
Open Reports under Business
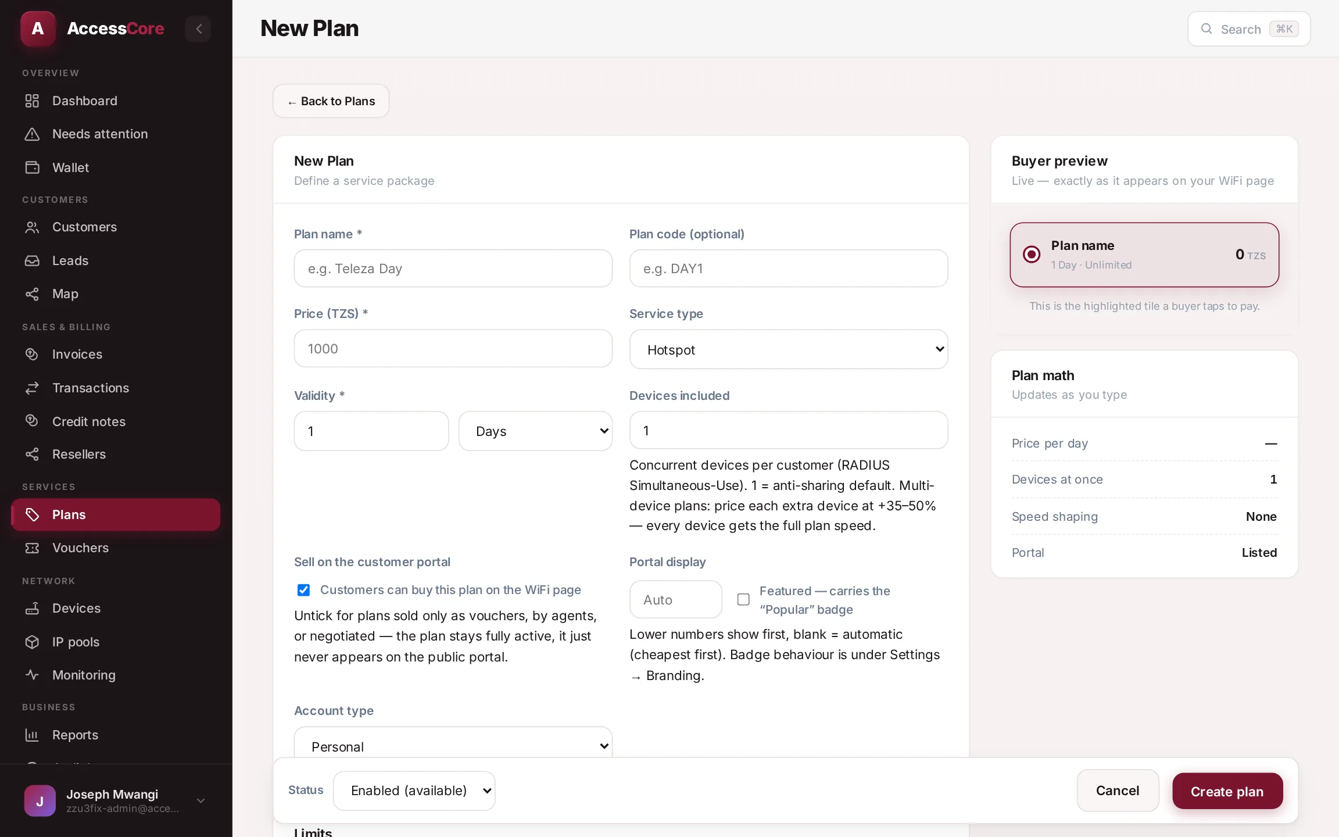116,735
